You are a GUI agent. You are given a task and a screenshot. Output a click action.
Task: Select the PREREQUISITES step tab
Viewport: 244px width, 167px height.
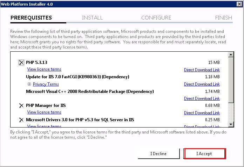pos(31,18)
